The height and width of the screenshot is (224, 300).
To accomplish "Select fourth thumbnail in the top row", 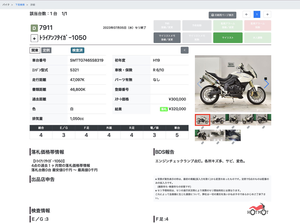I will pos(248,120).
